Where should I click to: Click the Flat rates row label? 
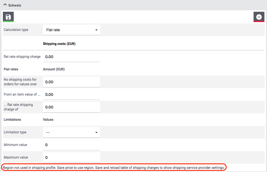11,69
